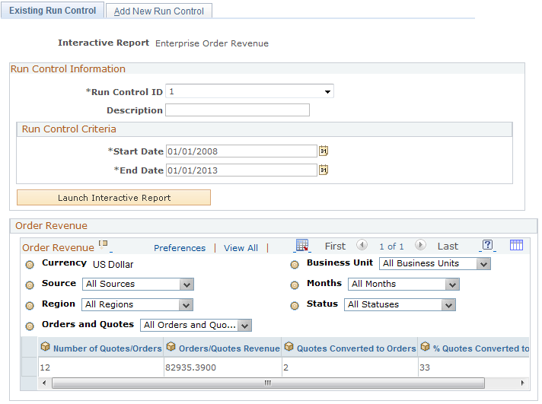Sort by Orders/Quotes Revenue column header

point(229,348)
